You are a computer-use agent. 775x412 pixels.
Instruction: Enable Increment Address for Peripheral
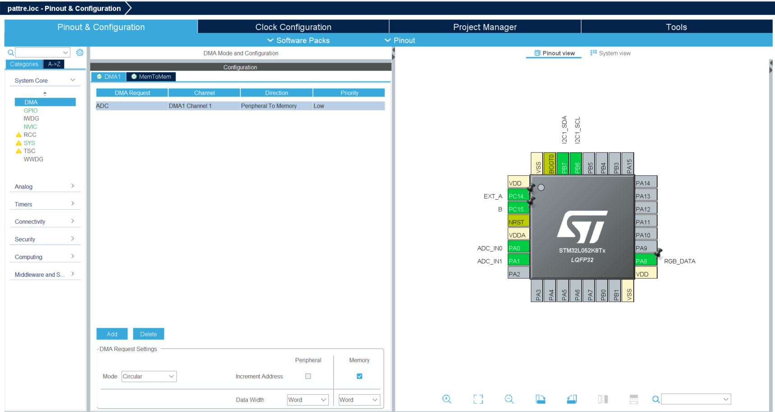pyautogui.click(x=308, y=376)
